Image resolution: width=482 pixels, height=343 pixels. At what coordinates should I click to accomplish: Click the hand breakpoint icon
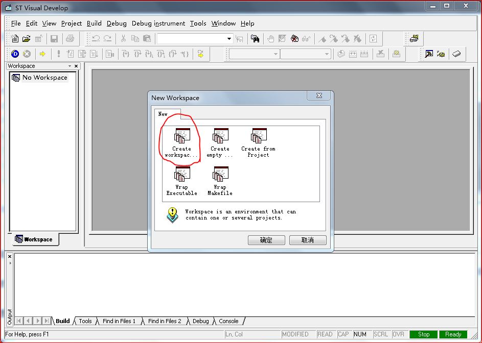270,39
